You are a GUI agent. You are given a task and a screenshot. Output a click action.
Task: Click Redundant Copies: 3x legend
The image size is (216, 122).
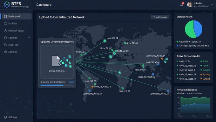click(x=189, y=42)
